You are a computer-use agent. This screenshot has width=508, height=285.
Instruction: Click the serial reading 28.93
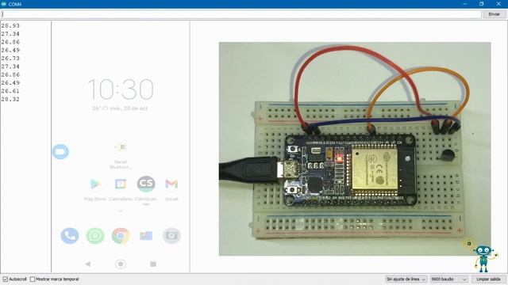(x=10, y=25)
